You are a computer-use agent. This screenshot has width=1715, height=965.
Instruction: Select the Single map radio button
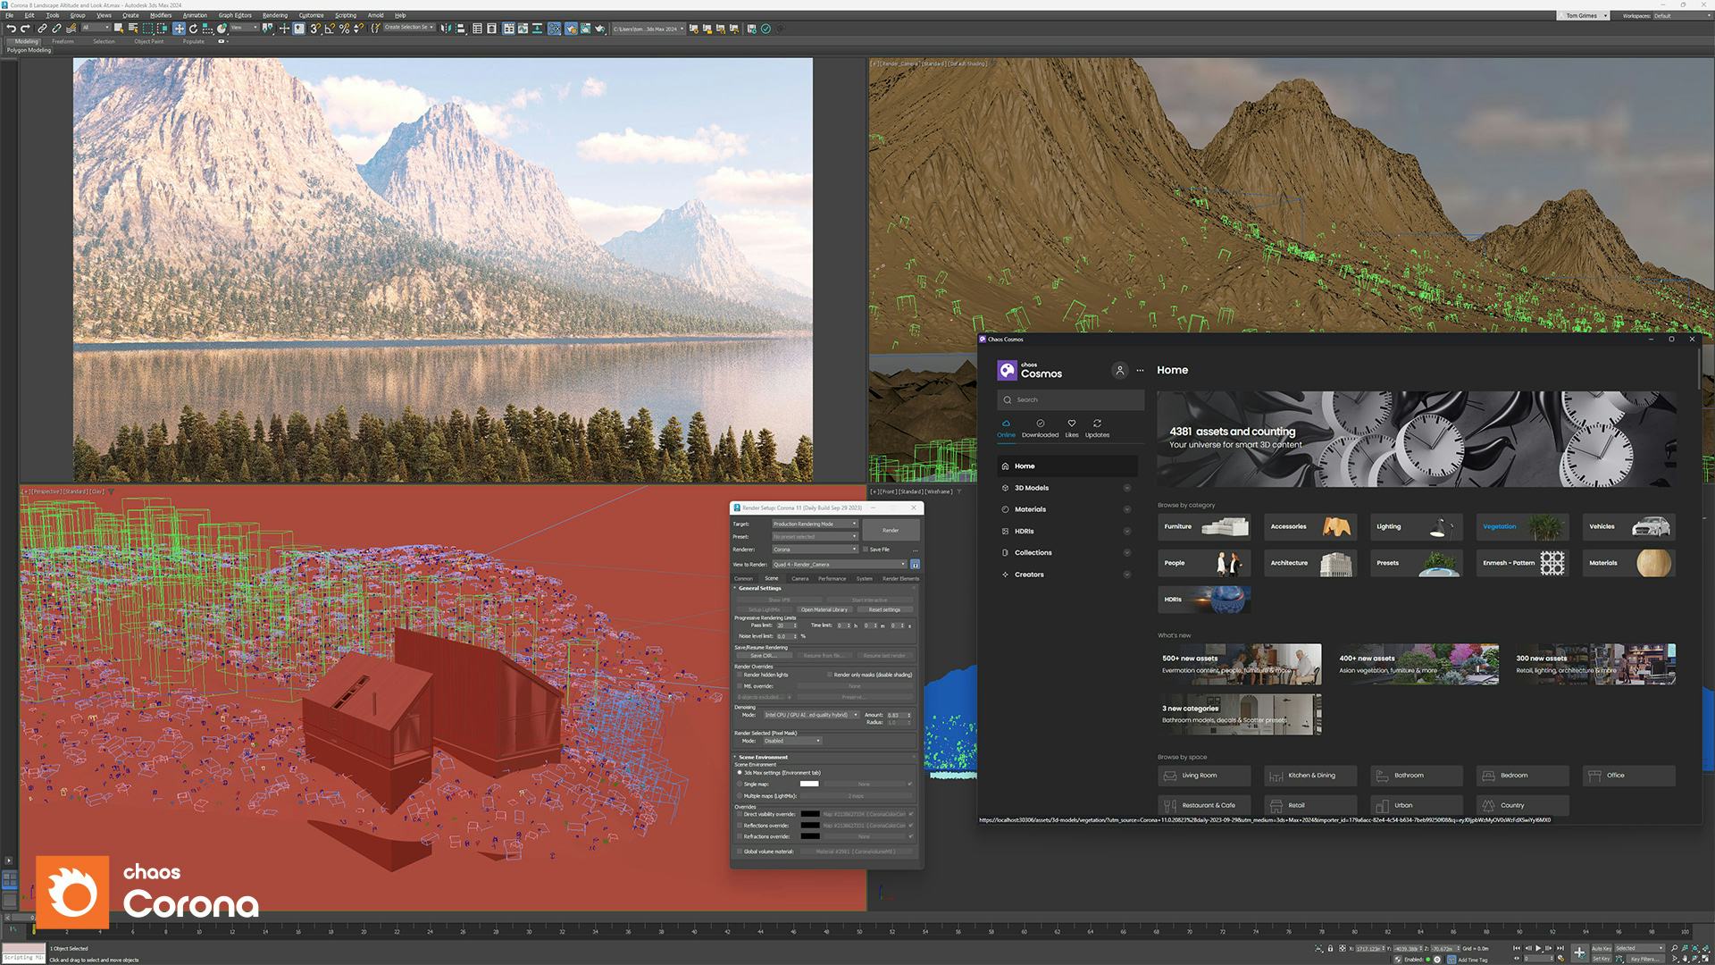pyautogui.click(x=740, y=784)
